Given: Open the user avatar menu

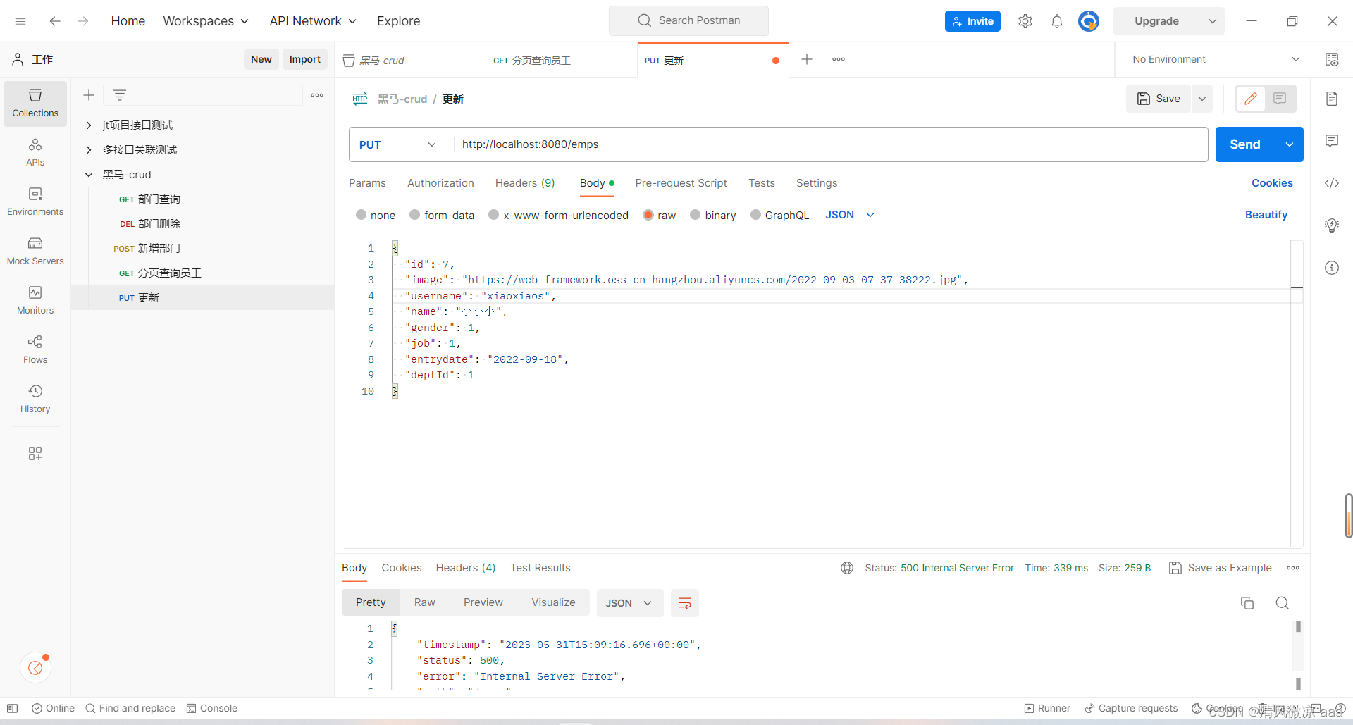Looking at the screenshot, I should (1089, 21).
